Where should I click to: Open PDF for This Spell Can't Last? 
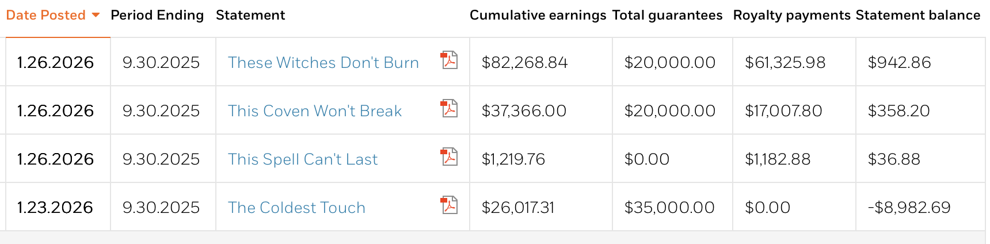pos(449,157)
